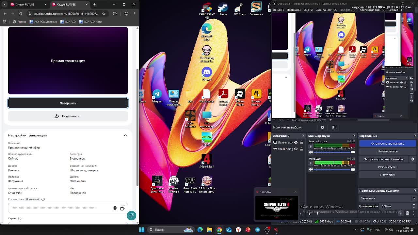Open the Вид menu in OBS
Image resolution: width=418 pixels, height=235 pixels.
[x=308, y=10]
